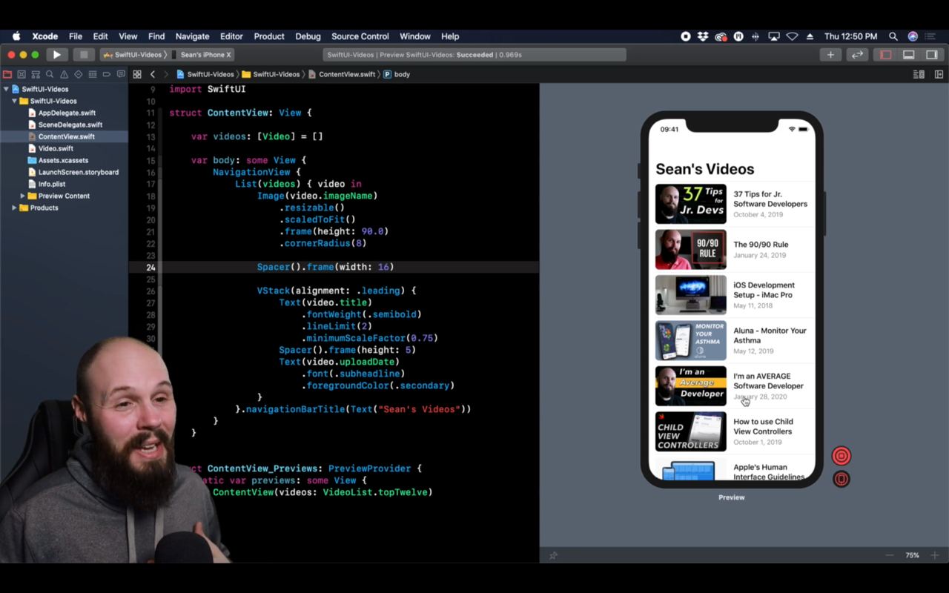Click code line 24 Spacer frame
The image size is (949, 593).
(x=325, y=267)
